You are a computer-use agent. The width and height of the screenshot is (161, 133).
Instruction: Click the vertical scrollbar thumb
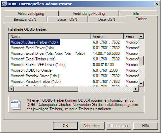coord(141,61)
